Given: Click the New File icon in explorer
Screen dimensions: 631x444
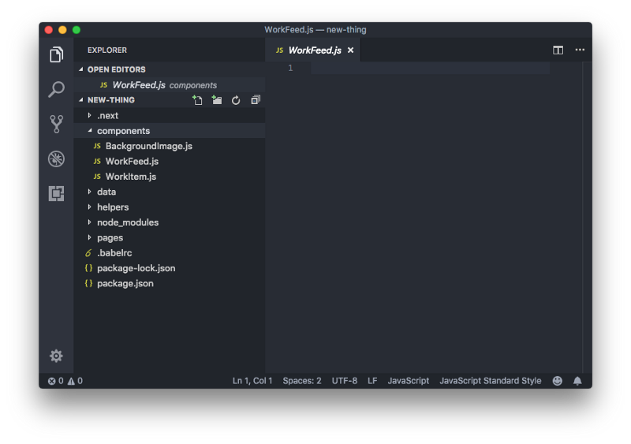Looking at the screenshot, I should click(197, 100).
